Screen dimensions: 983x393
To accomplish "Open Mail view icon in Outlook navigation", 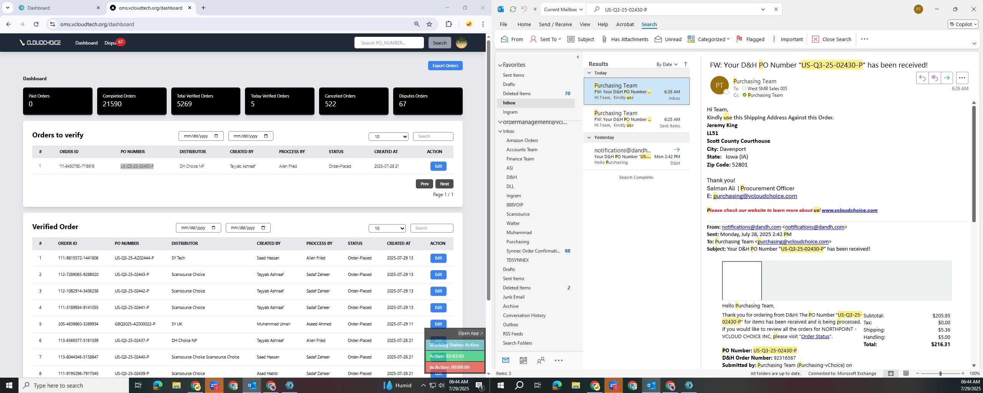I will tap(506, 360).
